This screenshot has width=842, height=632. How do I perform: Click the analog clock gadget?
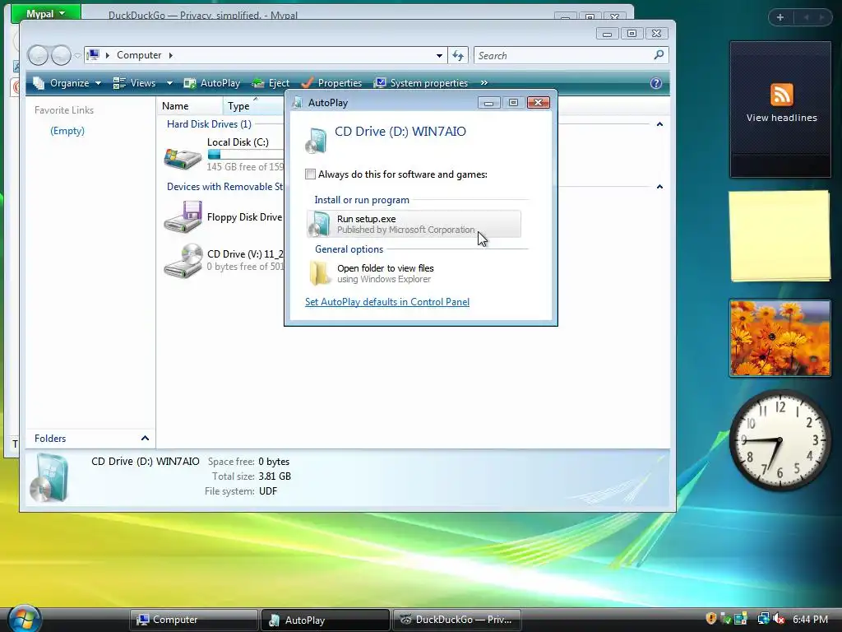[x=780, y=440]
